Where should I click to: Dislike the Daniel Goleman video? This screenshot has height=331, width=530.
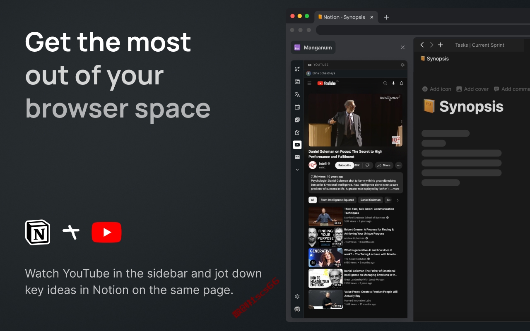tap(367, 165)
